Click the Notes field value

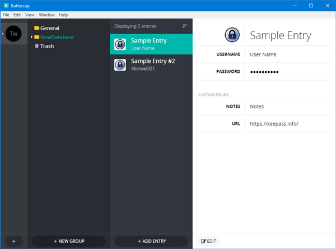(256, 107)
